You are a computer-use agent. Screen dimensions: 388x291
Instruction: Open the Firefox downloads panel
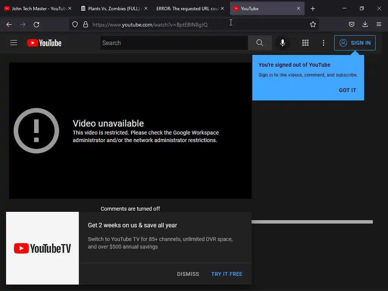pyautogui.click(x=365, y=24)
